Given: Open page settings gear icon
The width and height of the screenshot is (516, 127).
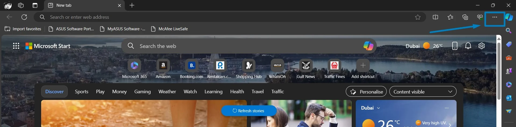Looking at the screenshot, I should [482, 46].
